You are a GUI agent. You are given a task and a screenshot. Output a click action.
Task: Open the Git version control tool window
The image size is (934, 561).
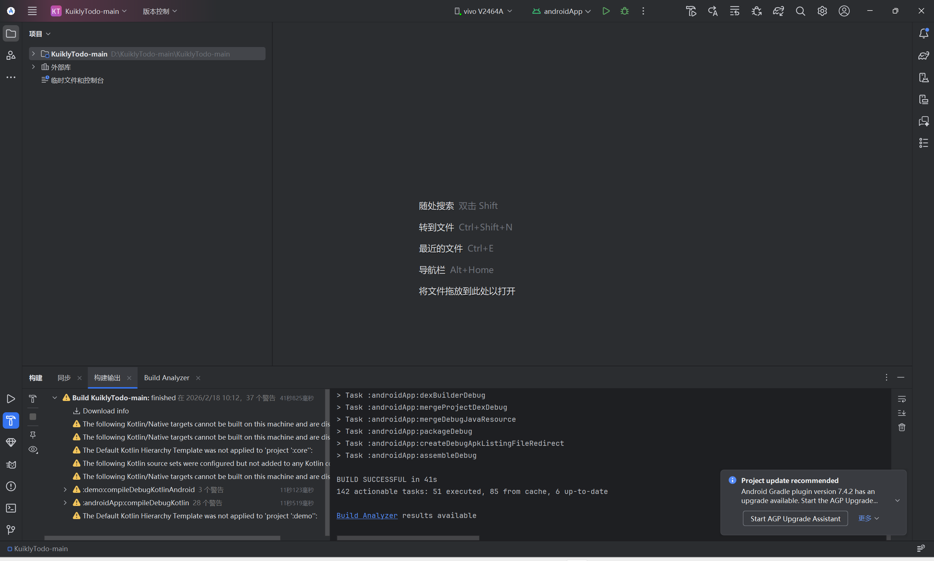(x=11, y=530)
